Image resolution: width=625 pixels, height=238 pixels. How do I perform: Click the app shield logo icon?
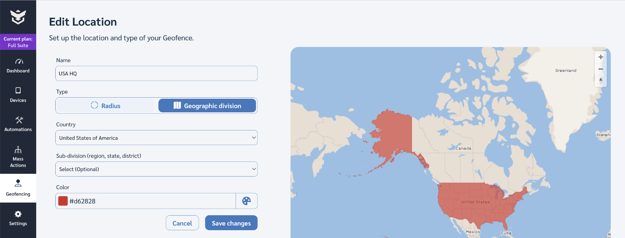[18, 17]
